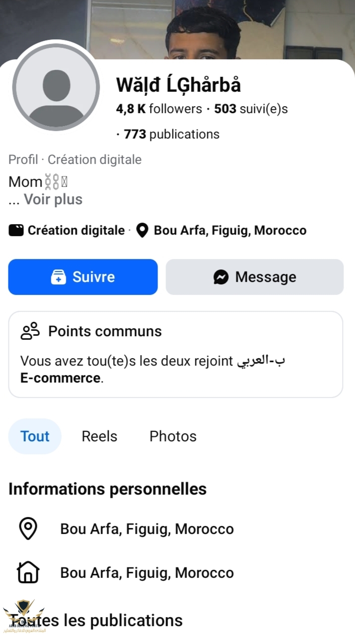Expand bio with Voir plus
The image size is (355, 634).
pos(53,200)
